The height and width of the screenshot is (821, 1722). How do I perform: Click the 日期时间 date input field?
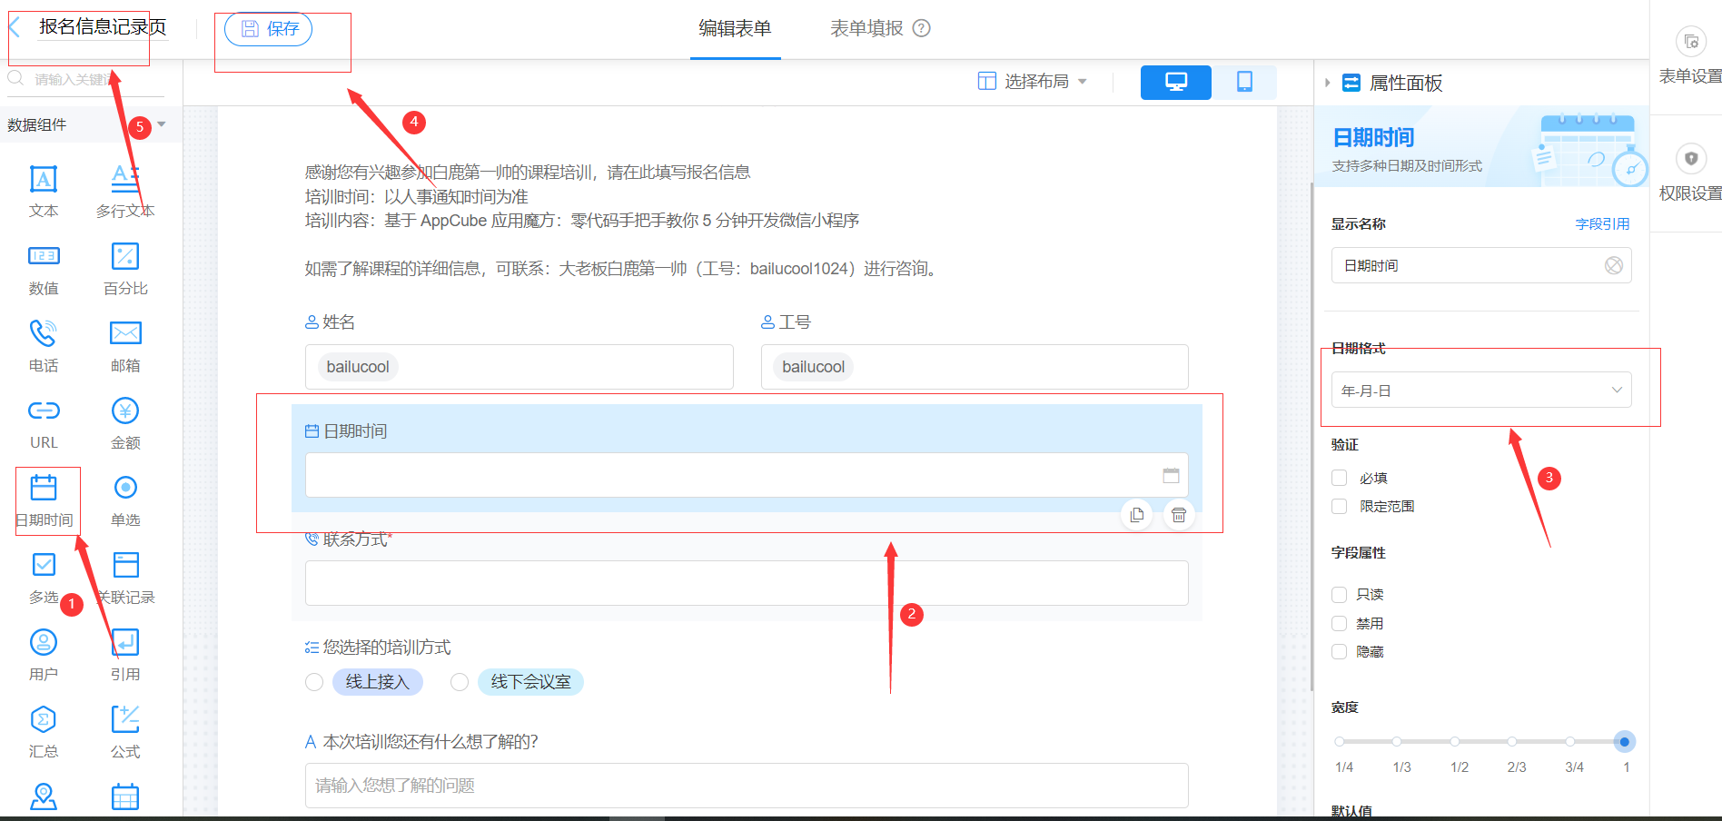(747, 475)
